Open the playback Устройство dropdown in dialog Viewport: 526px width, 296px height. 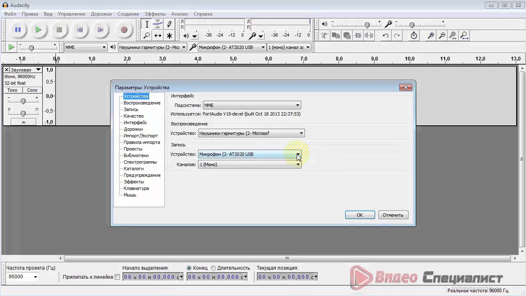pyautogui.click(x=251, y=133)
